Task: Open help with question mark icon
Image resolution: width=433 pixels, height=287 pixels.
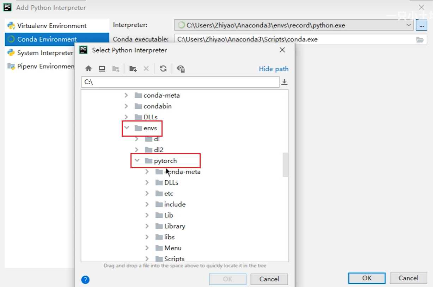Action: (x=85, y=280)
